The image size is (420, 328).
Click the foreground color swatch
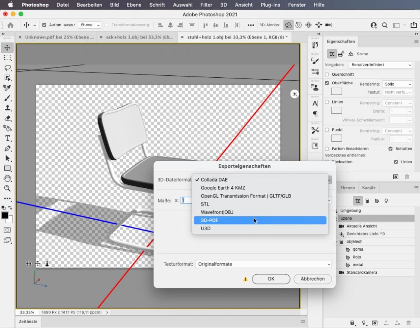click(x=5, y=215)
